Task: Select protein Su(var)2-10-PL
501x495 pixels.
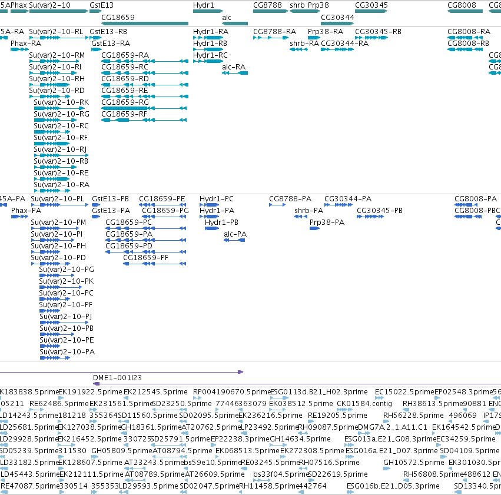Action: point(59,205)
